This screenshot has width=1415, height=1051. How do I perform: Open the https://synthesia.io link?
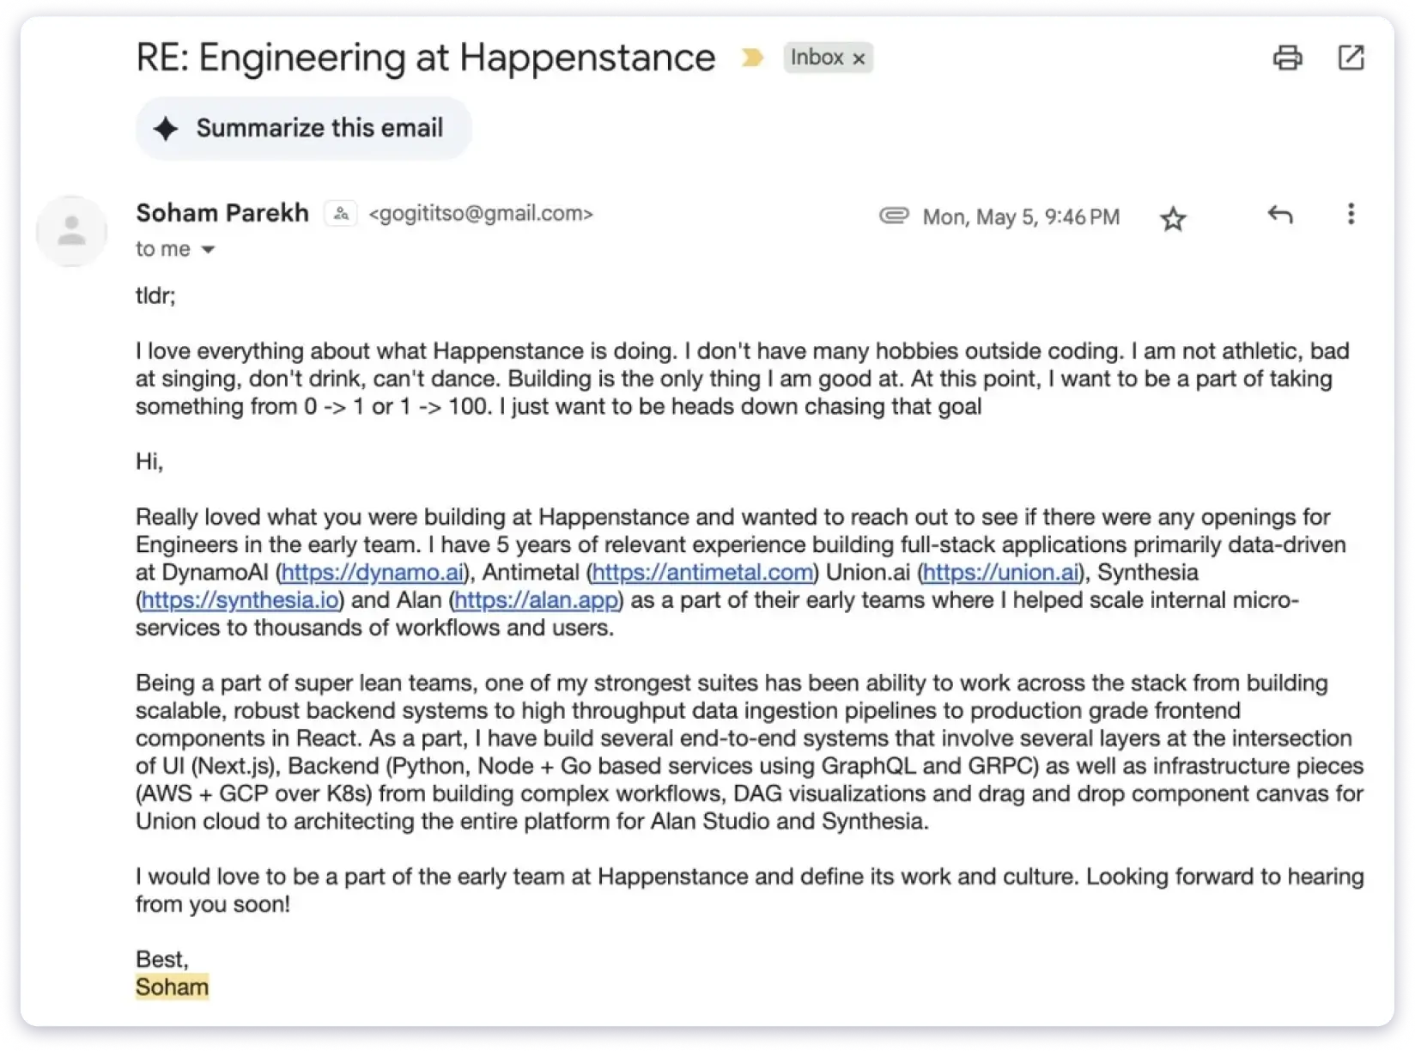click(239, 599)
